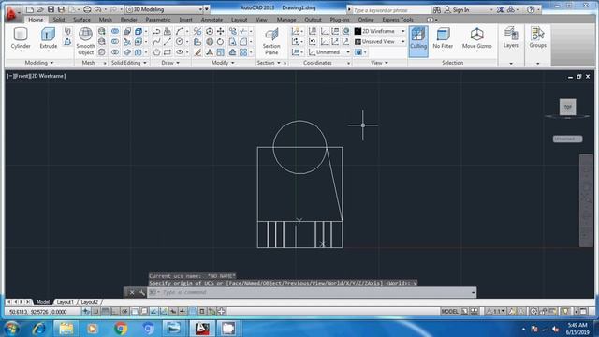
Task: Open the Unsaved View dropdown
Action: (380, 41)
